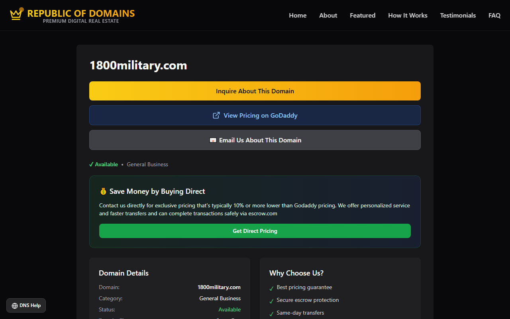This screenshot has width=510, height=319.
Task: Go to the About page
Action: pos(328,15)
